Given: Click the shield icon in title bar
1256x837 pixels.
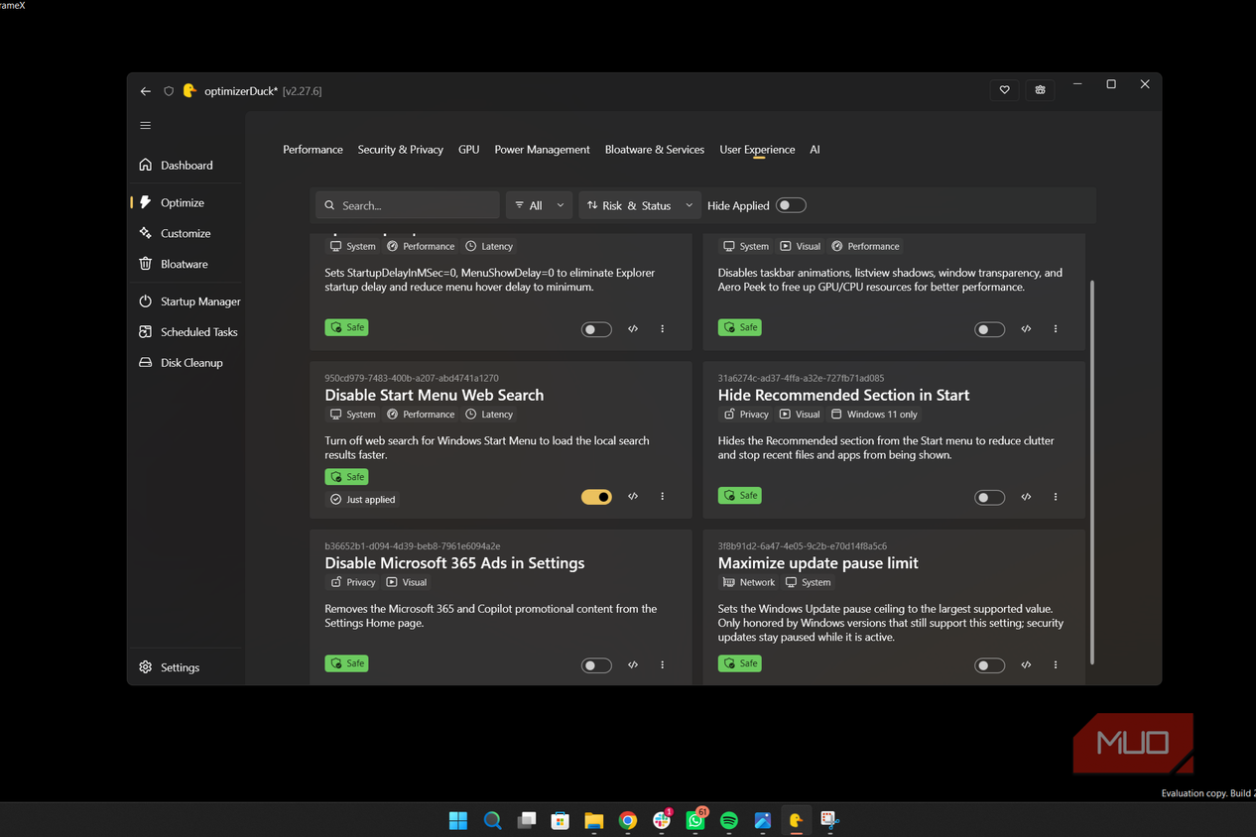Looking at the screenshot, I should click(x=169, y=91).
